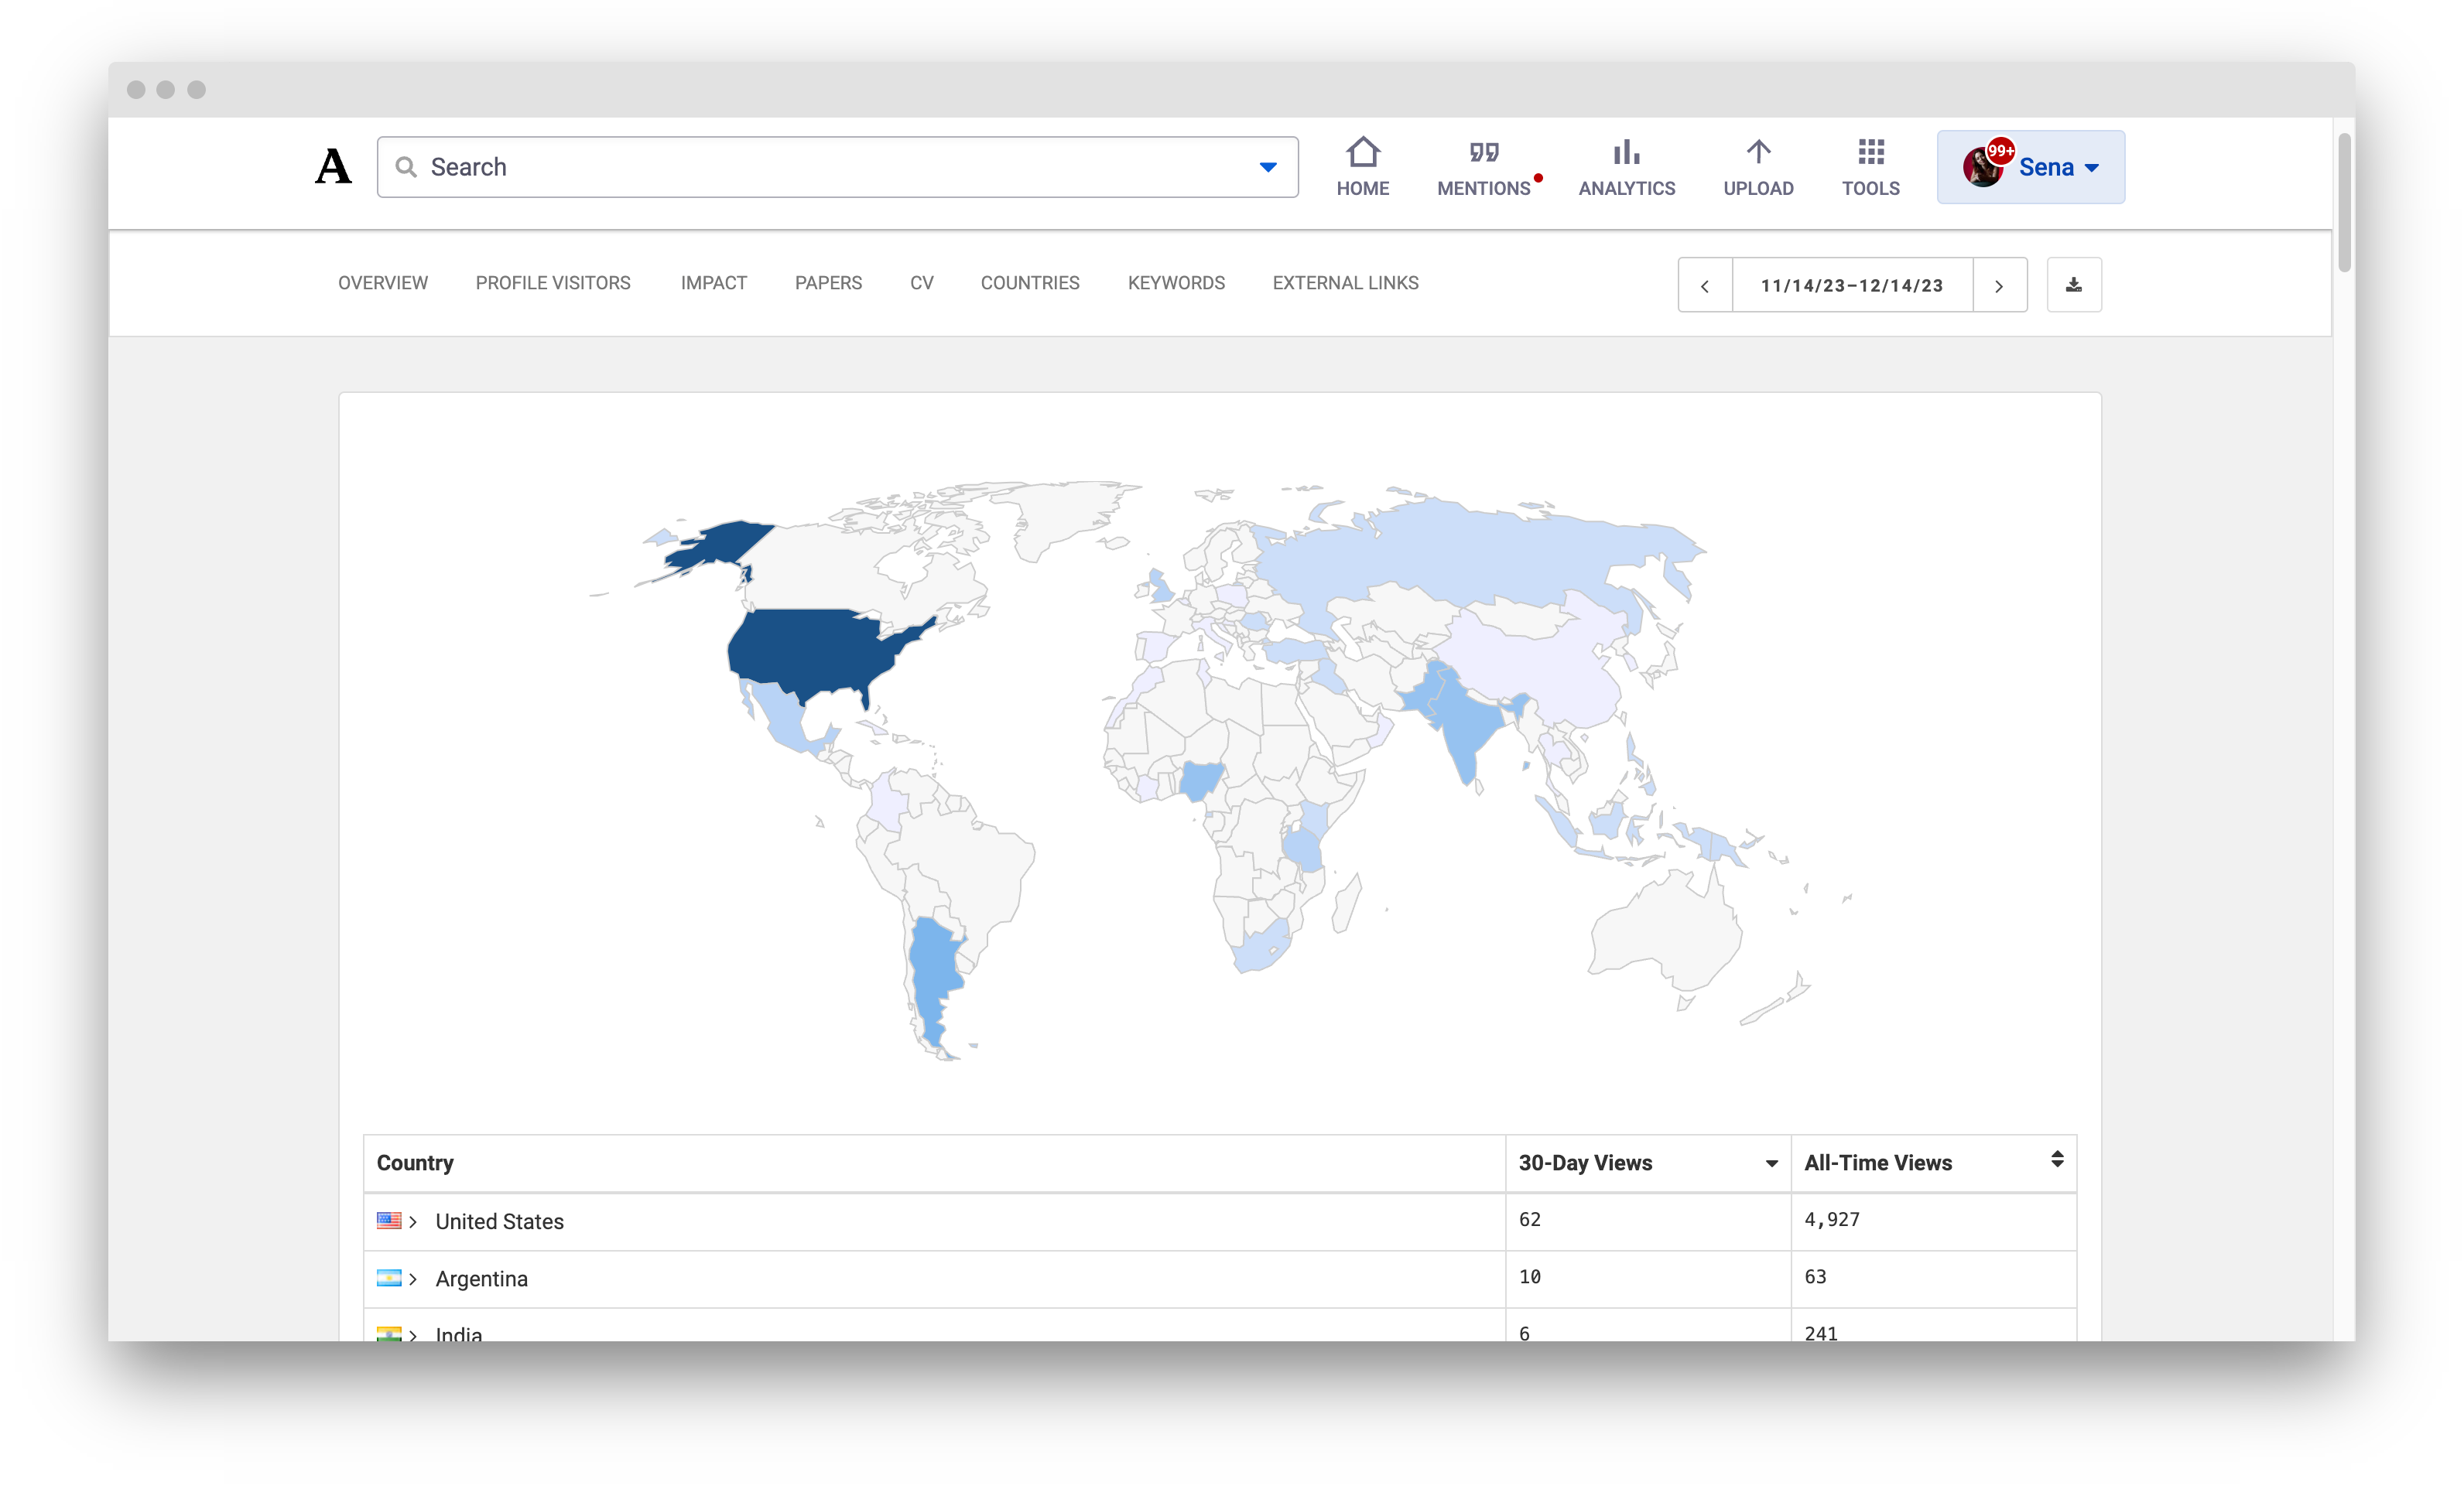Go to next date range
The height and width of the screenshot is (1496, 2464).
[1999, 285]
